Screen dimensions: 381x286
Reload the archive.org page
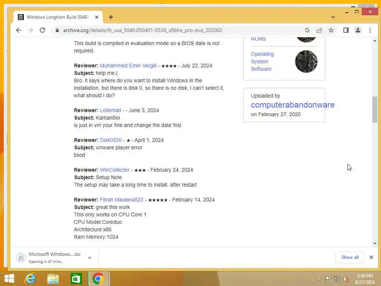coord(42,30)
